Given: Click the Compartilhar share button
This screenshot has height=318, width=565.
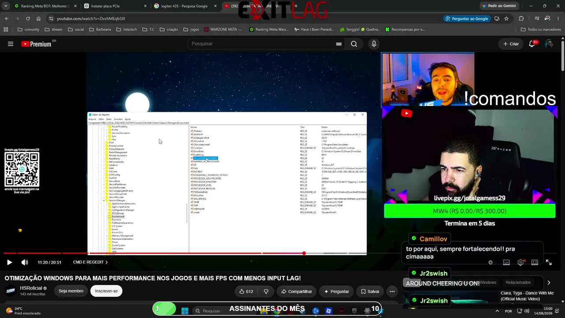Looking at the screenshot, I should [297, 291].
